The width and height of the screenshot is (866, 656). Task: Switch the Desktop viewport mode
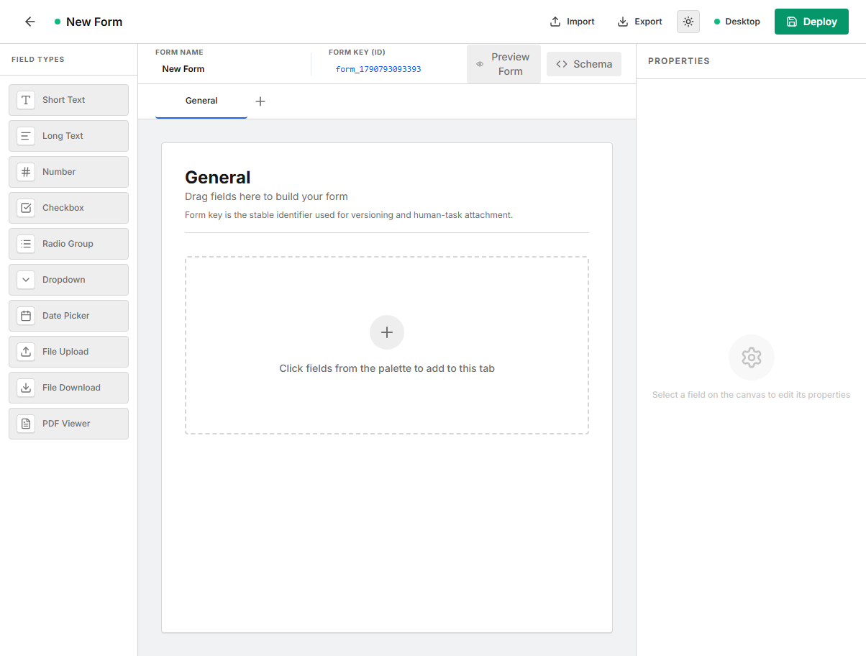point(737,22)
